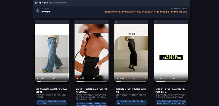The width and height of the screenshot is (219, 106).
Task: Select the '#편안한 핏' hashtag
Action: [x=107, y=12]
